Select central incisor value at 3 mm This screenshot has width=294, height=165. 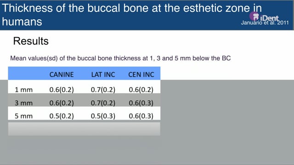coord(141,103)
